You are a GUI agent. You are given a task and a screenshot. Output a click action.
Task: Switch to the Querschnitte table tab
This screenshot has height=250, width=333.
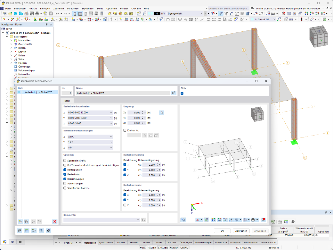tap(106, 242)
